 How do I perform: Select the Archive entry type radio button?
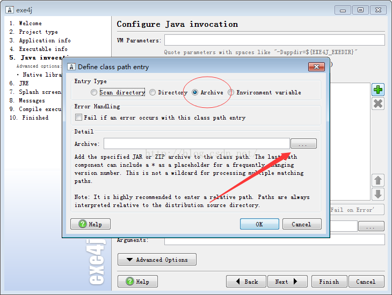tap(195, 92)
